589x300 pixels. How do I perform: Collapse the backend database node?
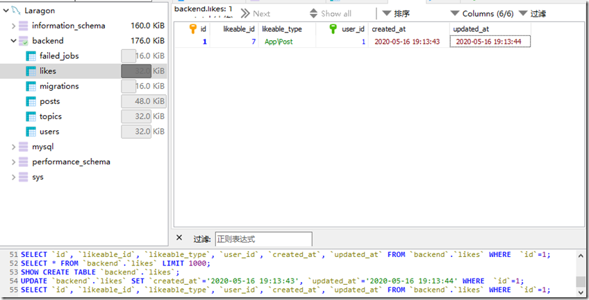click(x=13, y=41)
